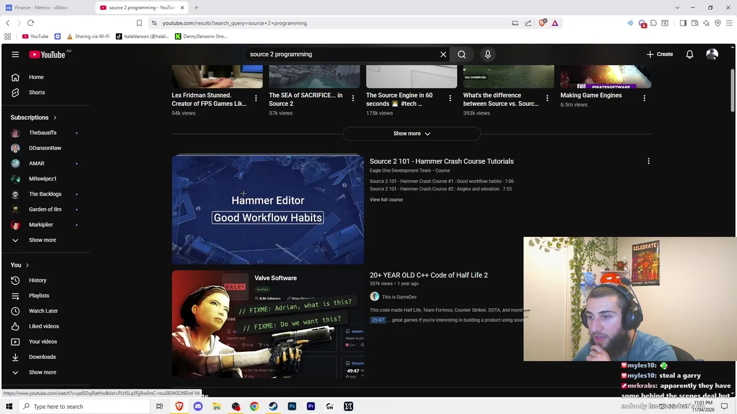Open This is GameDev channel
Viewport: 737px width, 414px height.
[x=399, y=297]
